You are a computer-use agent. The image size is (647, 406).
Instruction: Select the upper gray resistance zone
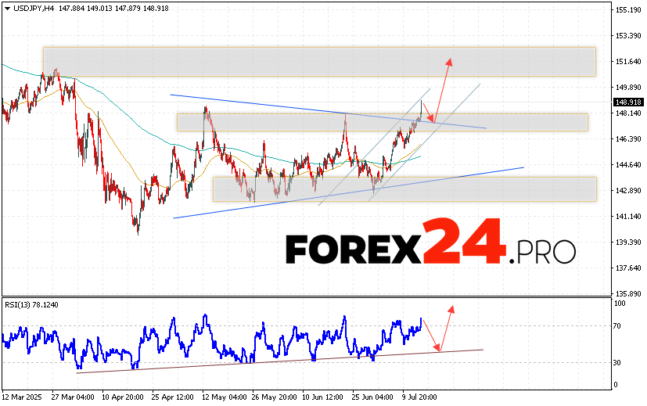tap(319, 62)
